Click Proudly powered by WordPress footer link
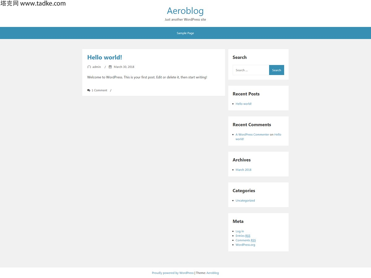The width and height of the screenshot is (371, 278). click(173, 273)
